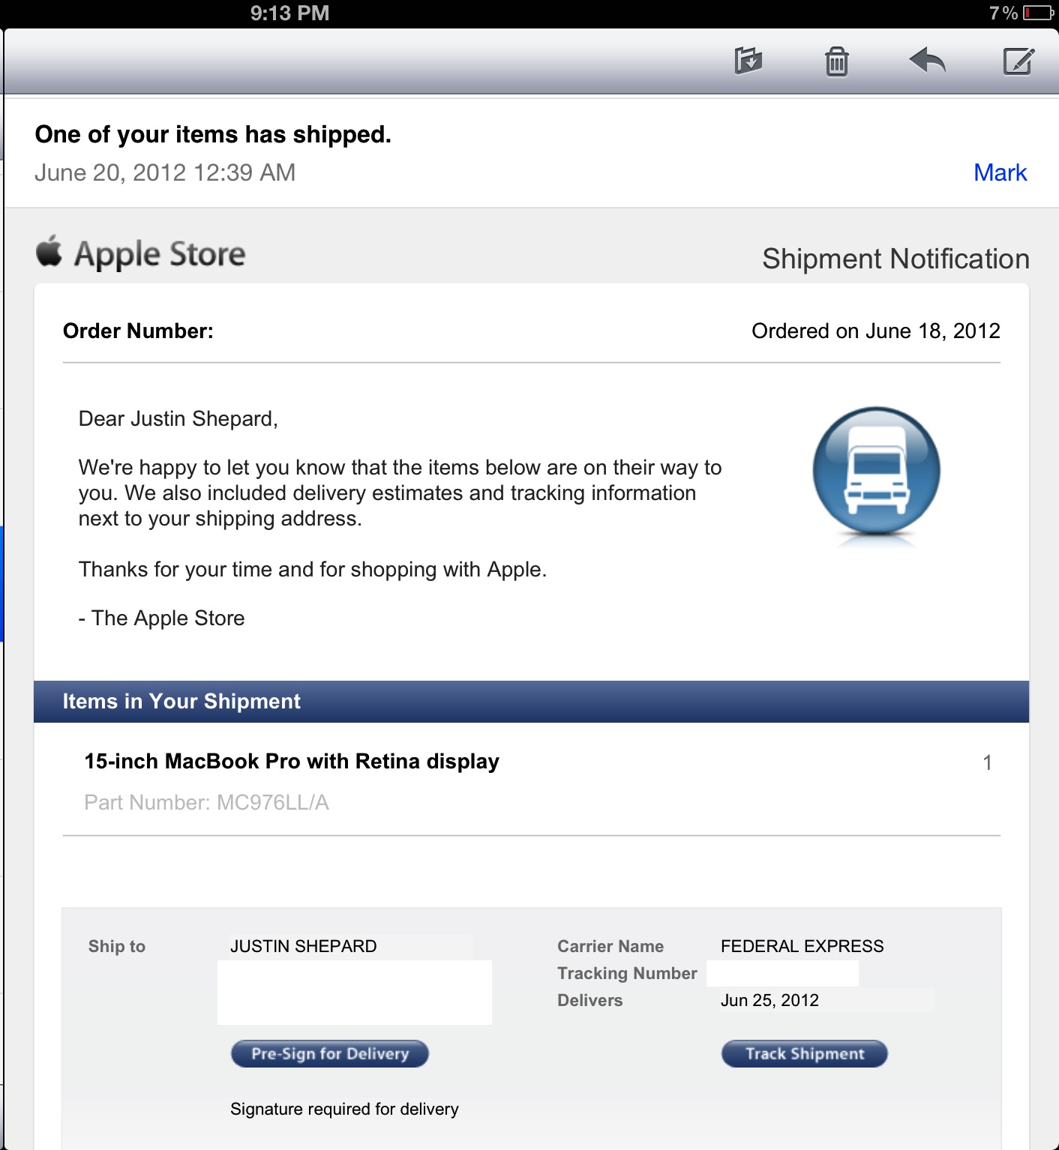Tap the 'Delivers' label
The width and height of the screenshot is (1059, 1150).
590,1000
